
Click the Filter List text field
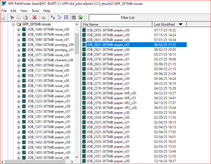(104, 17)
